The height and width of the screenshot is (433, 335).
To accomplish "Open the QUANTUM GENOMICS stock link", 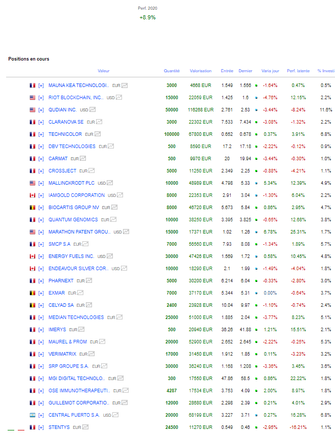I will click(x=73, y=220).
